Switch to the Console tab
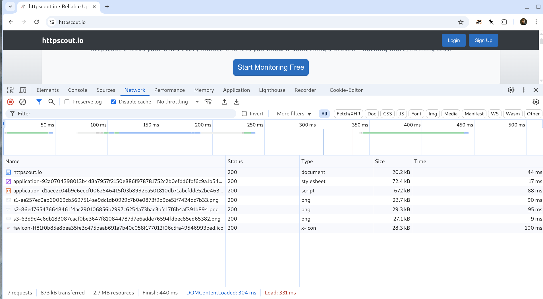Image resolution: width=543 pixels, height=299 pixels. (78, 90)
